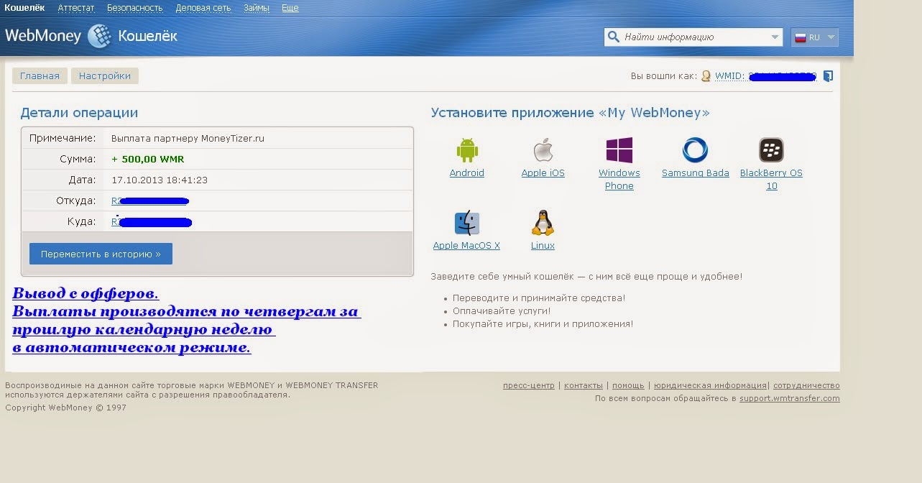Image resolution: width=922 pixels, height=483 pixels.
Task: Click the logout door icon beside WMID
Action: [828, 75]
